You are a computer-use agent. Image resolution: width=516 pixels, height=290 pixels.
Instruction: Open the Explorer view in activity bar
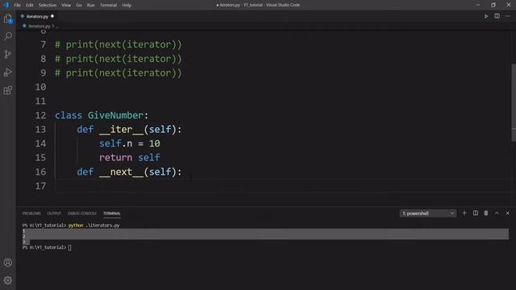coord(8,19)
